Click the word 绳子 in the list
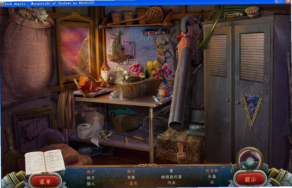Screen dimensions: 292x188 click(x=91, y=172)
